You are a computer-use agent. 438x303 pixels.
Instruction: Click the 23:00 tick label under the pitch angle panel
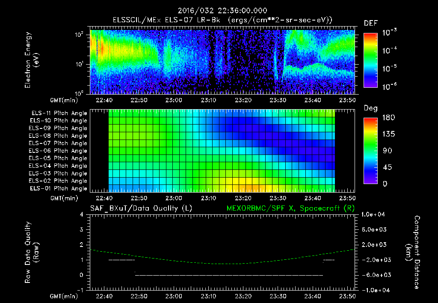click(x=174, y=199)
